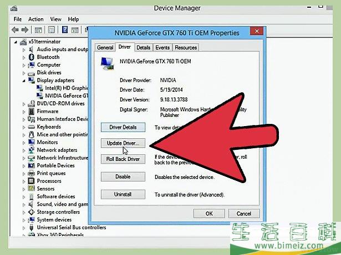Image resolution: width=341 pixels, height=255 pixels.
Task: Click the Show/Hide console tree toolbar icon
Action: [38, 29]
